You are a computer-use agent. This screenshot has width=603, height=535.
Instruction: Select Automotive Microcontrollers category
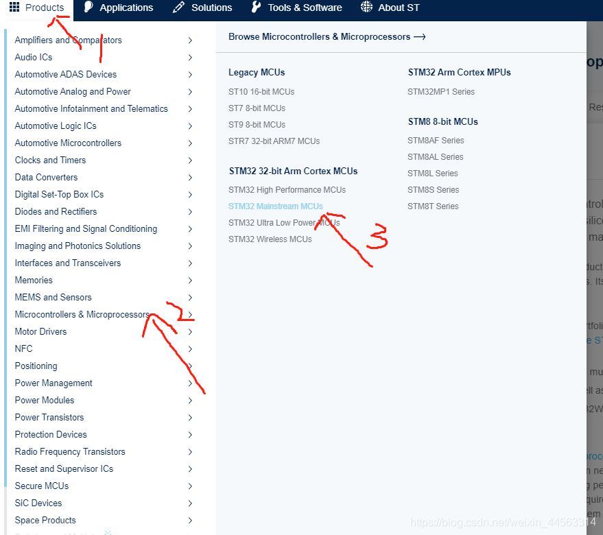tap(68, 143)
